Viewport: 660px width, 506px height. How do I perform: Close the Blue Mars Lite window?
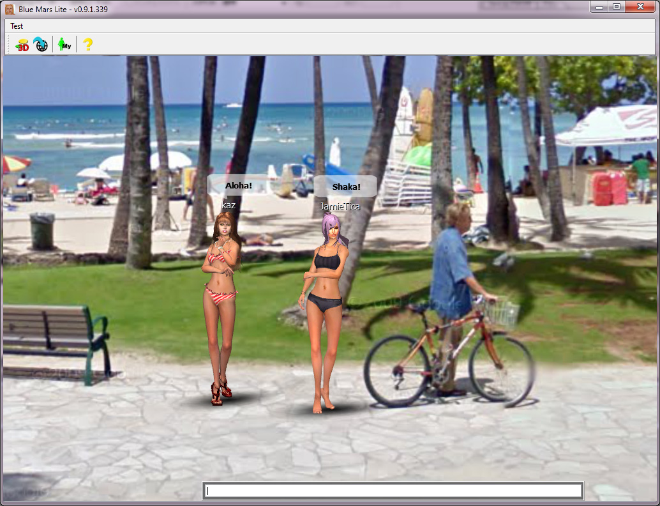coord(640,7)
